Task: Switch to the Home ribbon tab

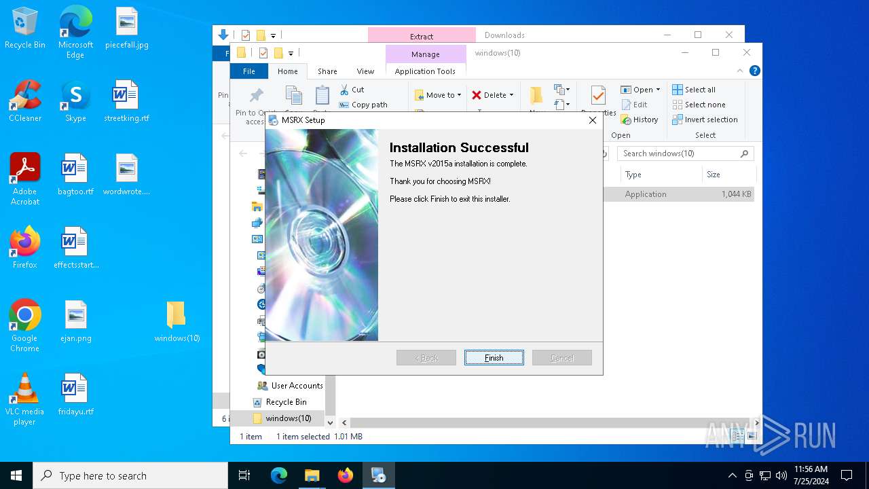Action: pos(288,71)
